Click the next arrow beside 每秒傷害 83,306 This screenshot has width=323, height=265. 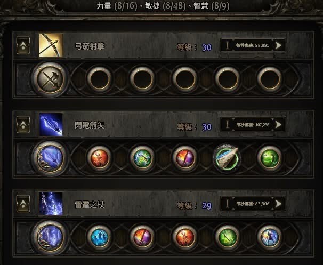(x=278, y=204)
